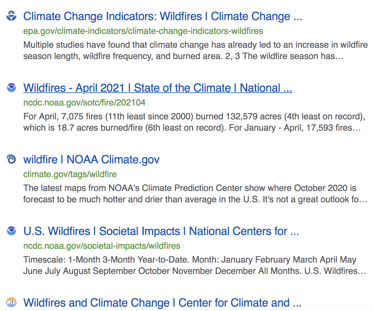Open Wildfires and Climate Change C2ES result

click(x=163, y=303)
